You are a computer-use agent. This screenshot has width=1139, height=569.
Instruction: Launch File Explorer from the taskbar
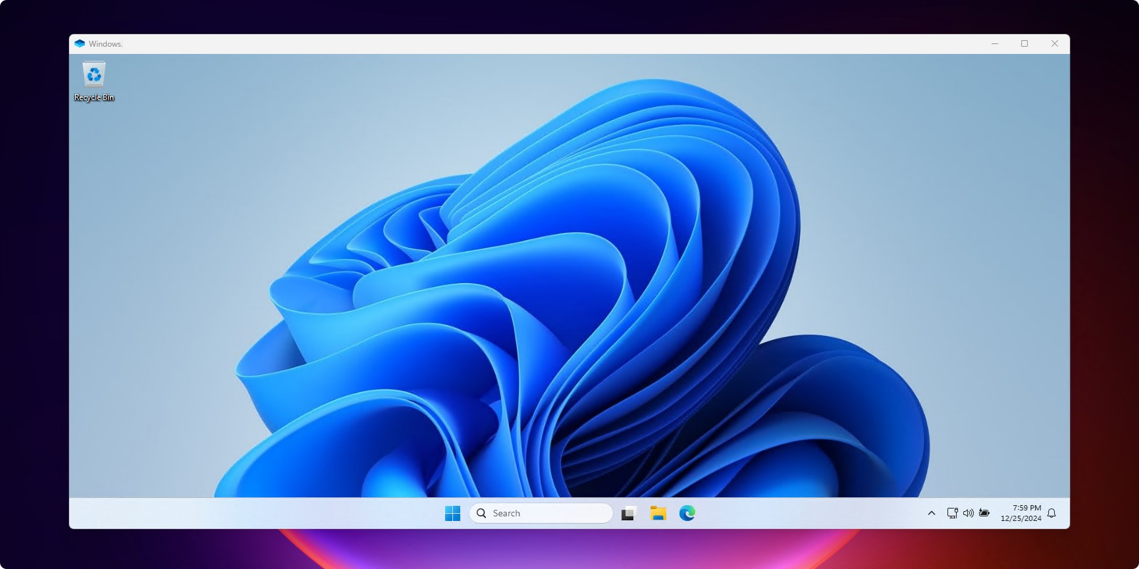(658, 513)
